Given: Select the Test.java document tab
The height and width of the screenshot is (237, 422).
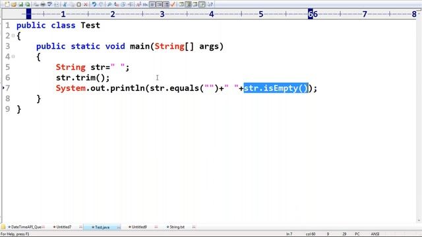Looking at the screenshot, I should (102, 227).
